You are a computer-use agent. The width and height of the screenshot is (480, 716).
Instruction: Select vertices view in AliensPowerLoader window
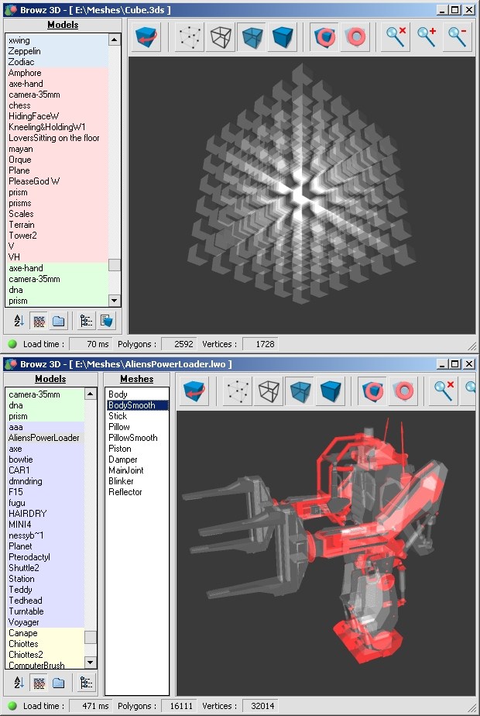(238, 391)
